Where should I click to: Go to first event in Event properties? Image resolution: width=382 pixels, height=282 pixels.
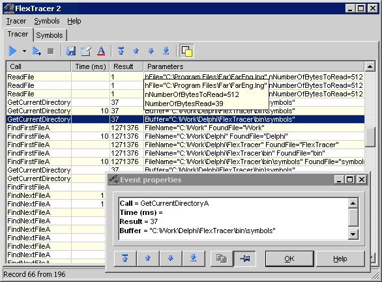tap(125, 259)
